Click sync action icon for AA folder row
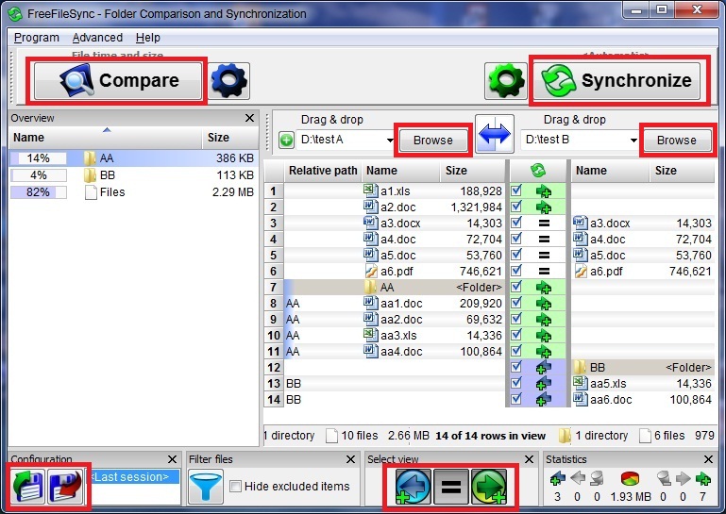This screenshot has width=726, height=514. [x=544, y=288]
